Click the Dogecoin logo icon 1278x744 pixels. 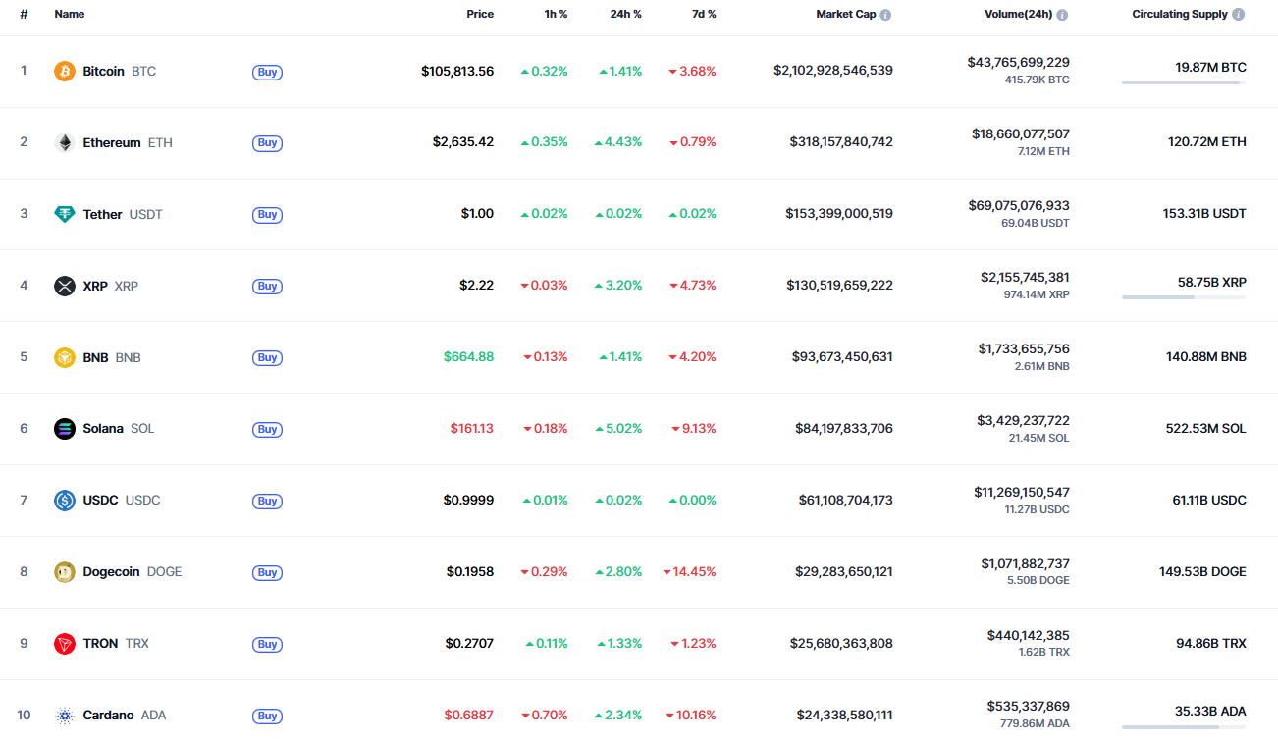[x=65, y=572]
